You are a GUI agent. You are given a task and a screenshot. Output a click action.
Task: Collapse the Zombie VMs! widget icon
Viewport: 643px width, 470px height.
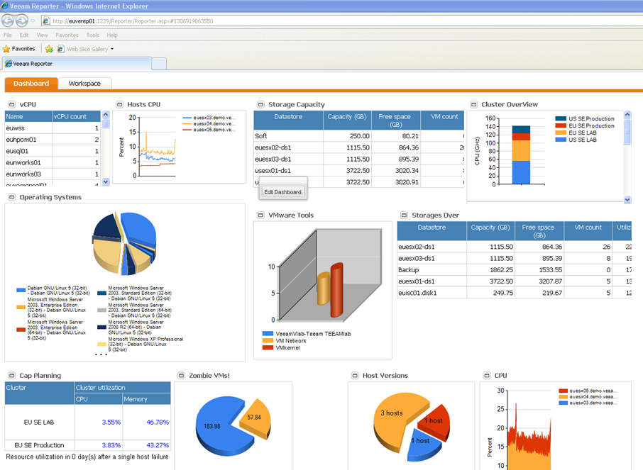[x=181, y=375]
